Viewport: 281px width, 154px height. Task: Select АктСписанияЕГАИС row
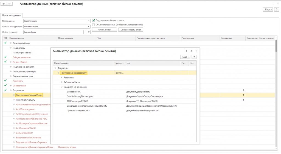pos(26,128)
